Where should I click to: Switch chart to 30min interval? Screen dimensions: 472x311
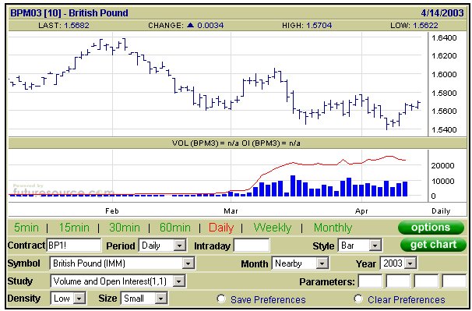pos(125,228)
